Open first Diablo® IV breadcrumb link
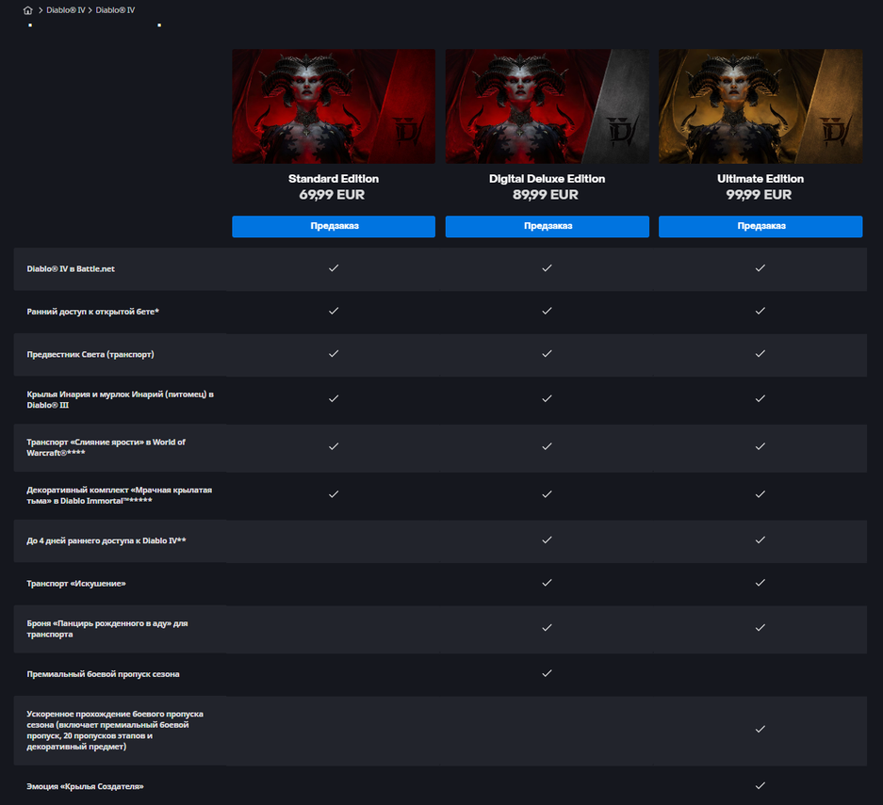Screen dimensions: 883x805 tap(65, 10)
